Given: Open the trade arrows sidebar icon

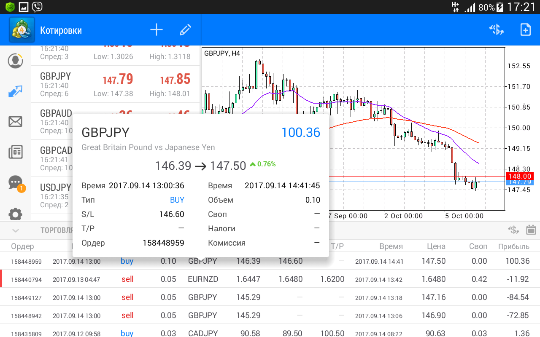Looking at the screenshot, I should coord(16,91).
